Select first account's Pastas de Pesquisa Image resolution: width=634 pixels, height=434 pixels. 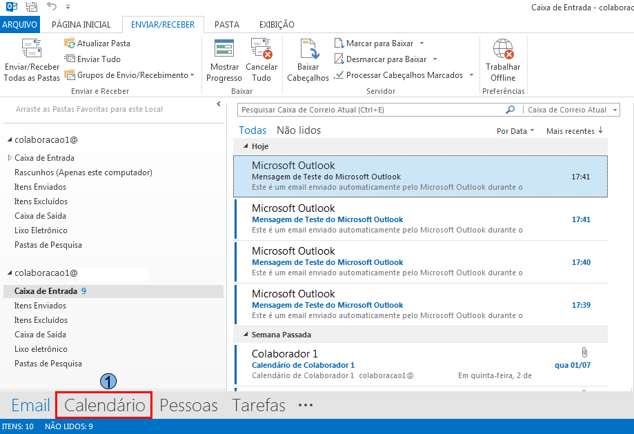point(48,245)
